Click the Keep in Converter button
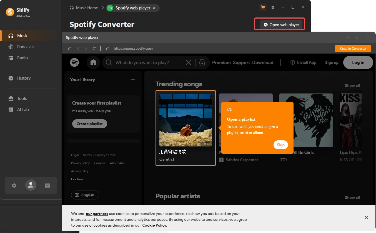The height and width of the screenshot is (233, 376). (x=353, y=49)
